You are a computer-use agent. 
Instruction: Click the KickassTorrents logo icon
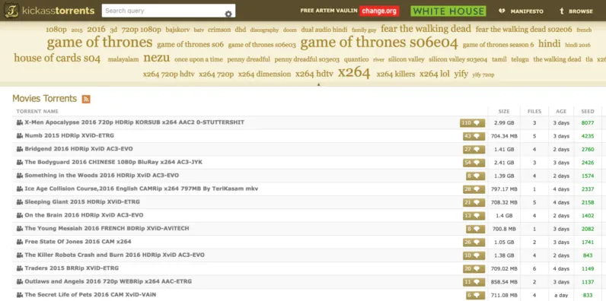tap(11, 11)
